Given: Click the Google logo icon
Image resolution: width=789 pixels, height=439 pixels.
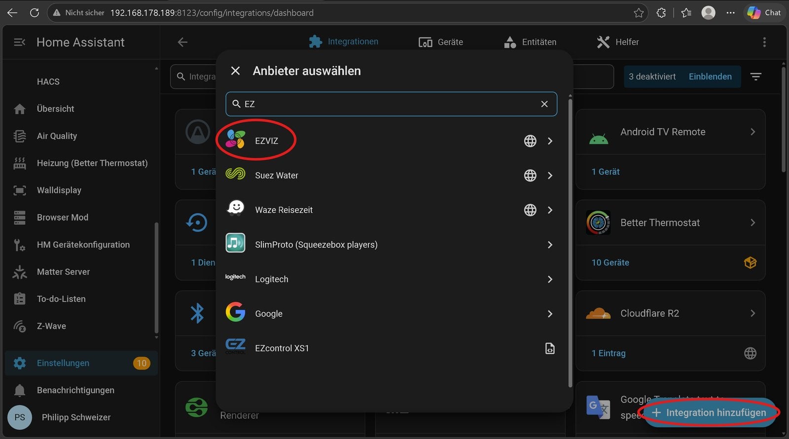Looking at the screenshot, I should coord(235,312).
